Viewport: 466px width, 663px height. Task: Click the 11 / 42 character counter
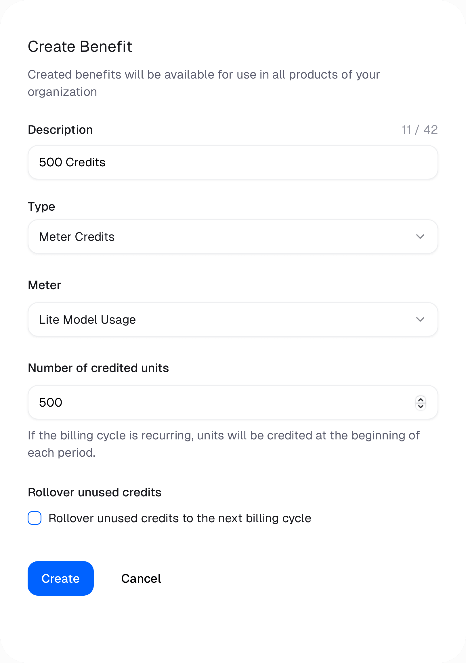[x=420, y=130]
